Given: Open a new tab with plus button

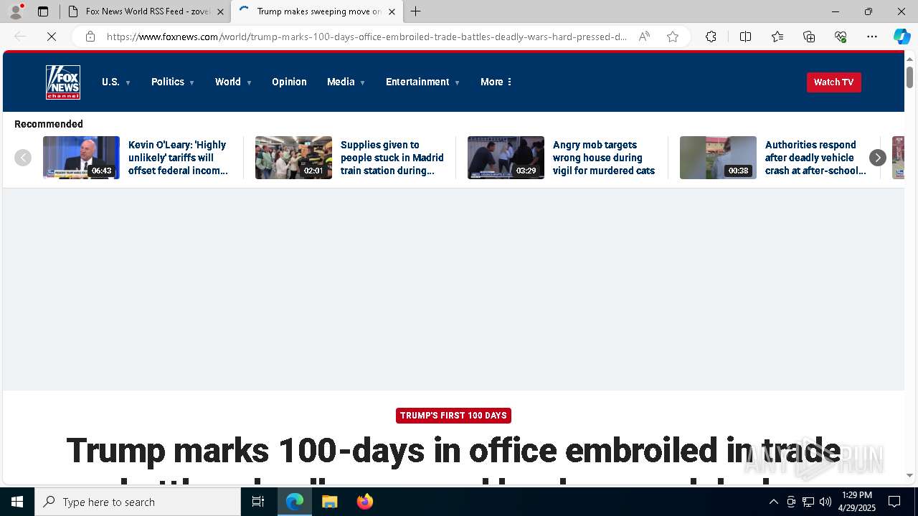Looking at the screenshot, I should 416,11.
